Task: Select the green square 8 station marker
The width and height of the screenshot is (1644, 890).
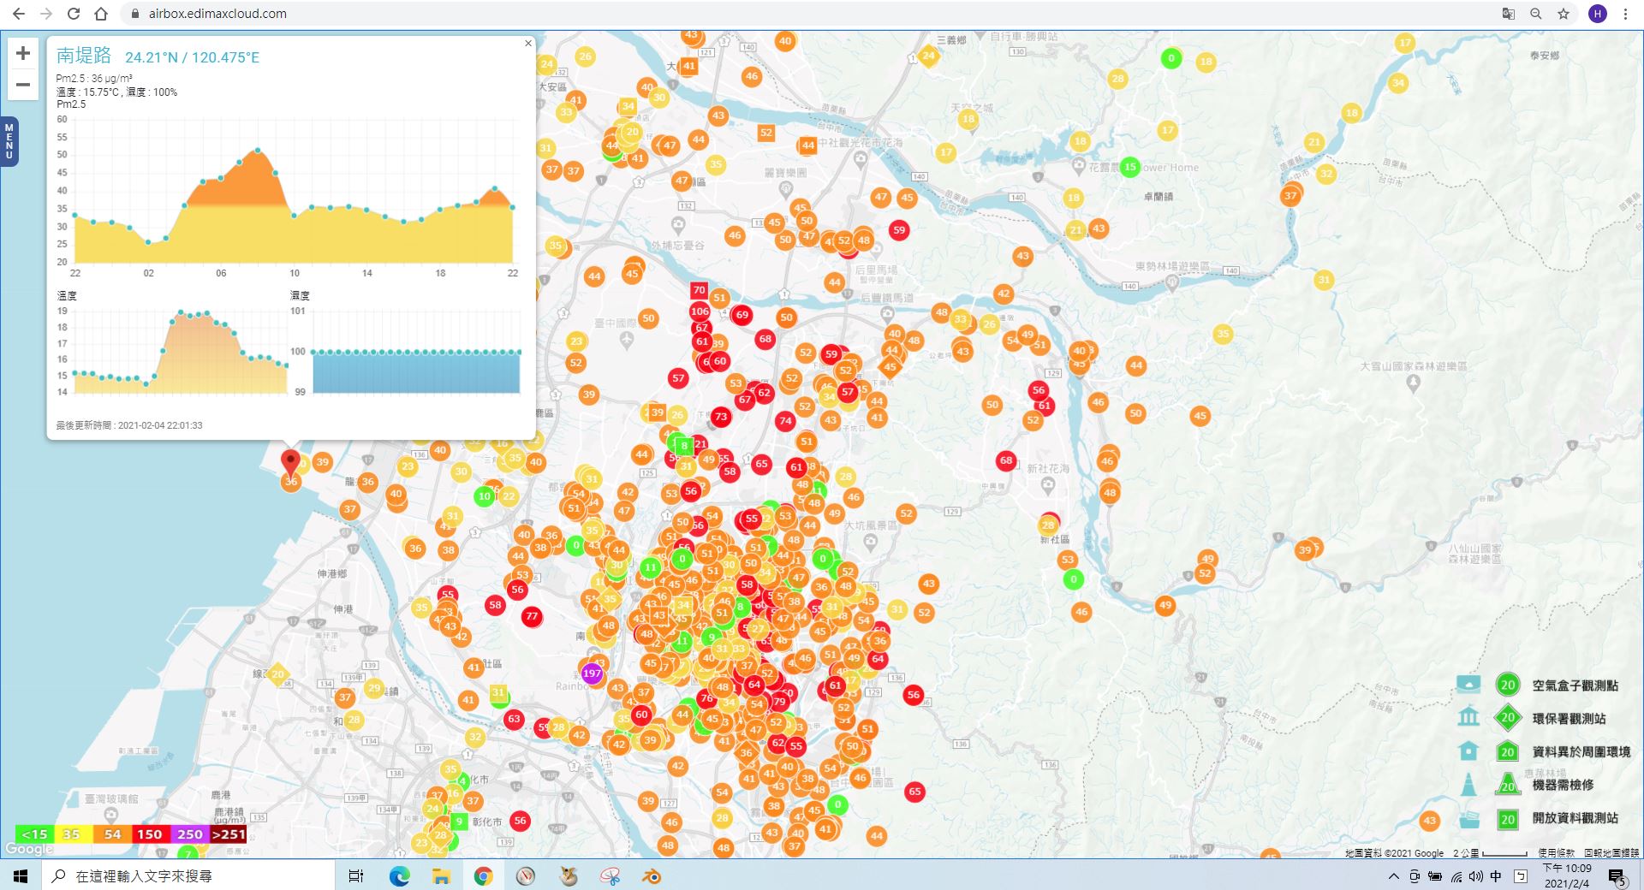Action: pos(684,445)
